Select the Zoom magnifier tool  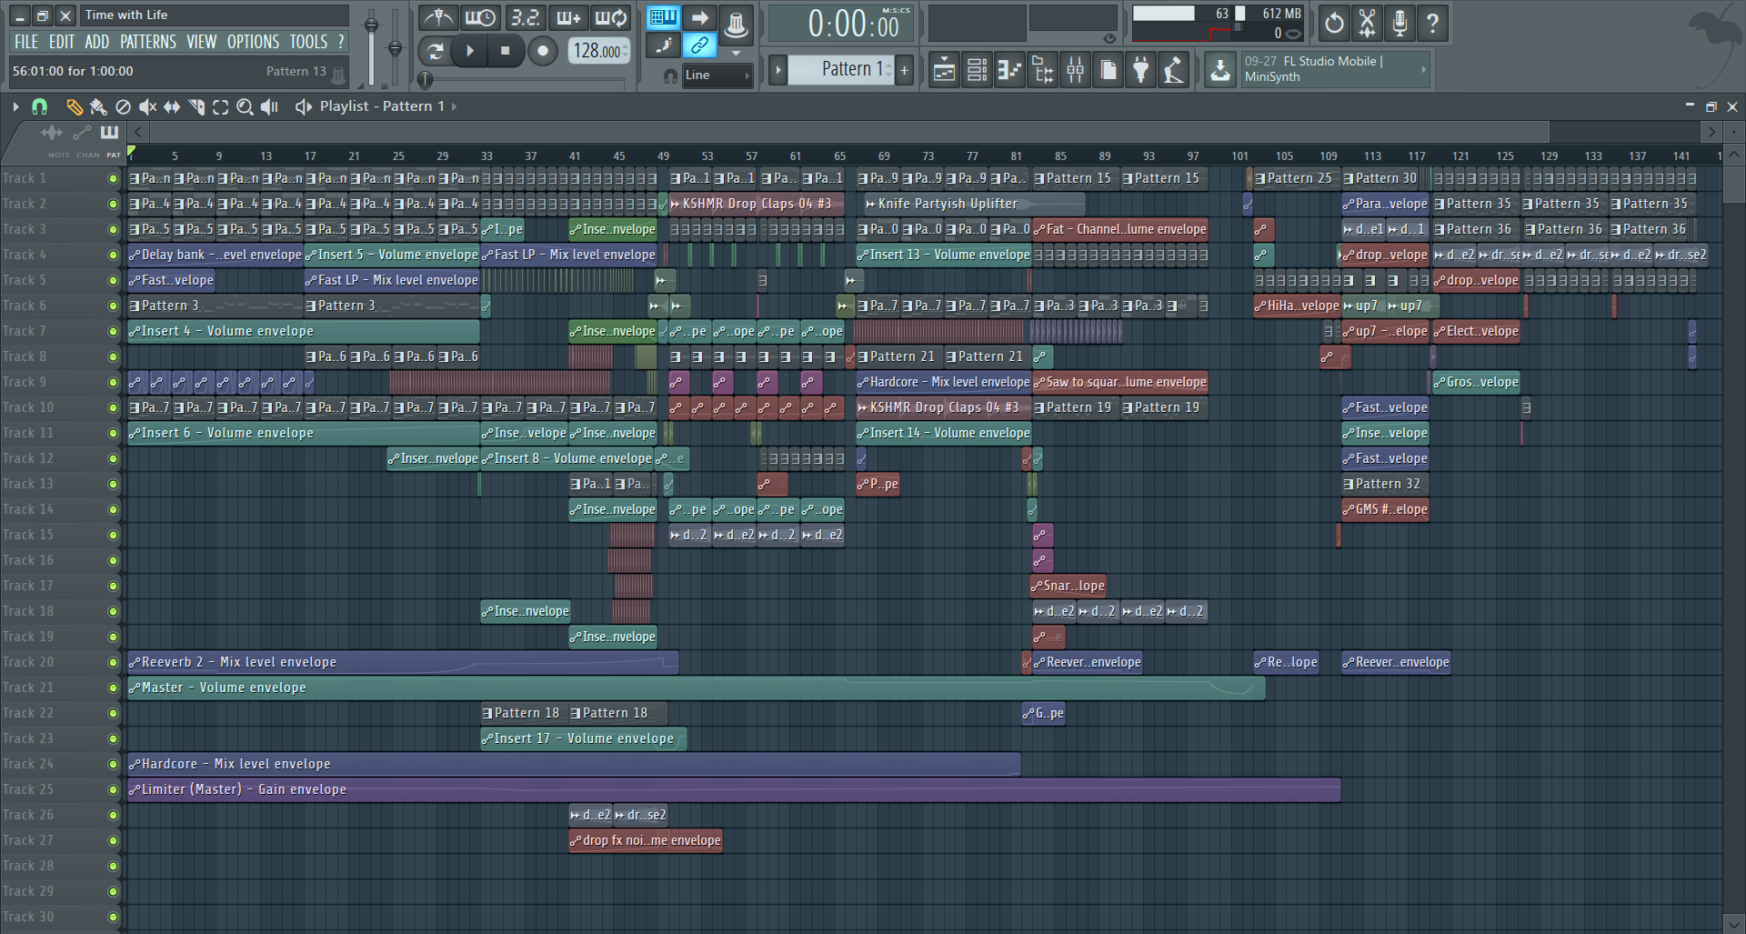click(245, 107)
